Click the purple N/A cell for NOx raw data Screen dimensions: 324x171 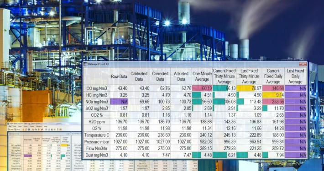pos(119,102)
